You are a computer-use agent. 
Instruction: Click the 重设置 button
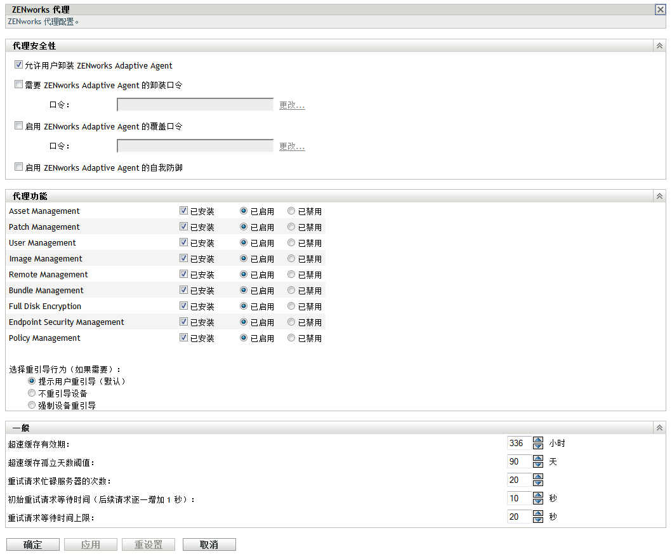(148, 544)
